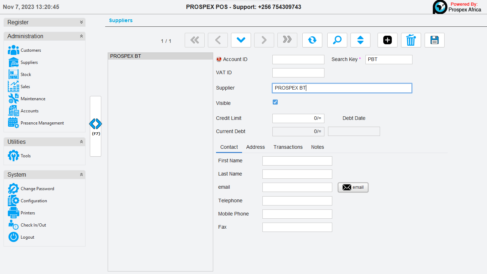
Task: Select PROSPEX BT in the supplier list
Action: [160, 56]
